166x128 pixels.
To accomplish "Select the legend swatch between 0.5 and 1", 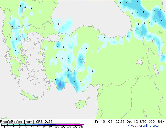I will (x=10, y=125).
